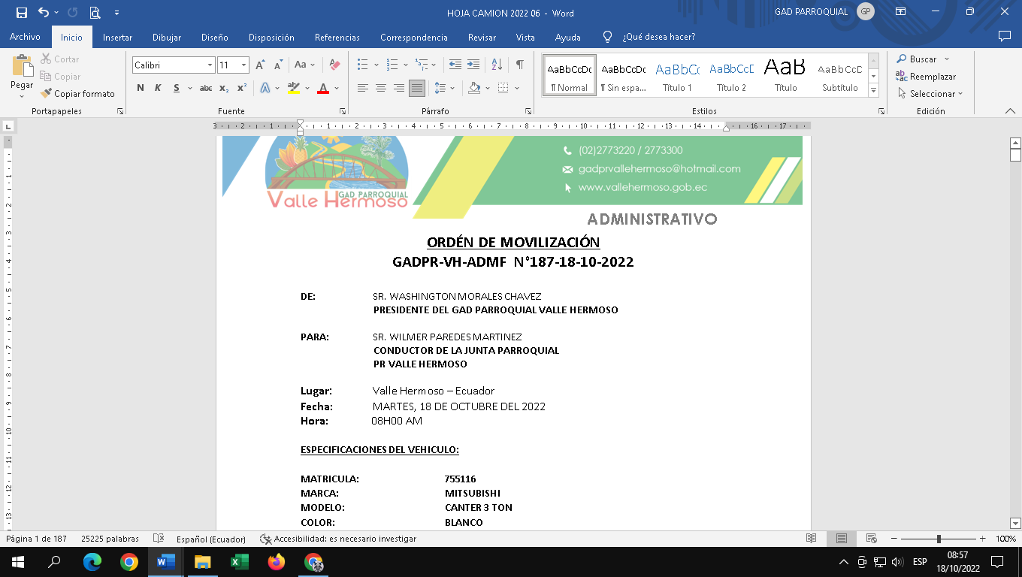This screenshot has width=1022, height=577.
Task: Apply the Título 1 style
Action: tap(677, 75)
